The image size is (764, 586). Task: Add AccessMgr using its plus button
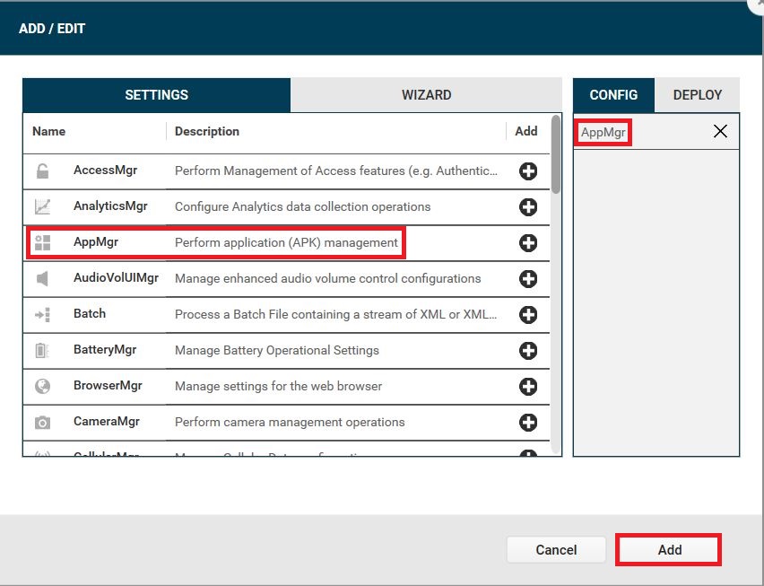527,171
